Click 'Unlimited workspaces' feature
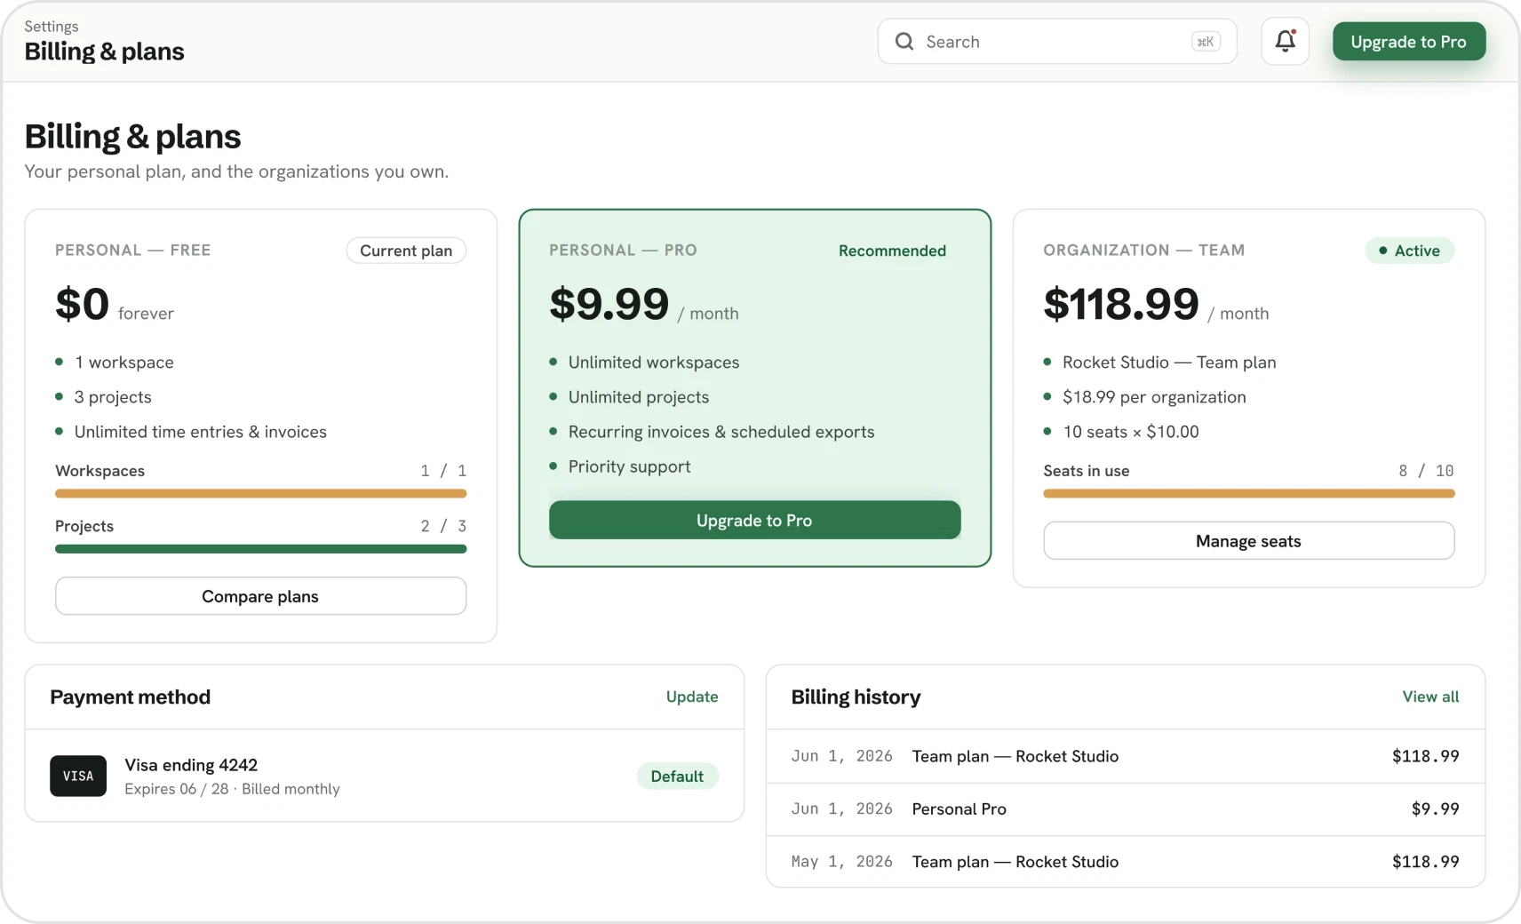 654,362
